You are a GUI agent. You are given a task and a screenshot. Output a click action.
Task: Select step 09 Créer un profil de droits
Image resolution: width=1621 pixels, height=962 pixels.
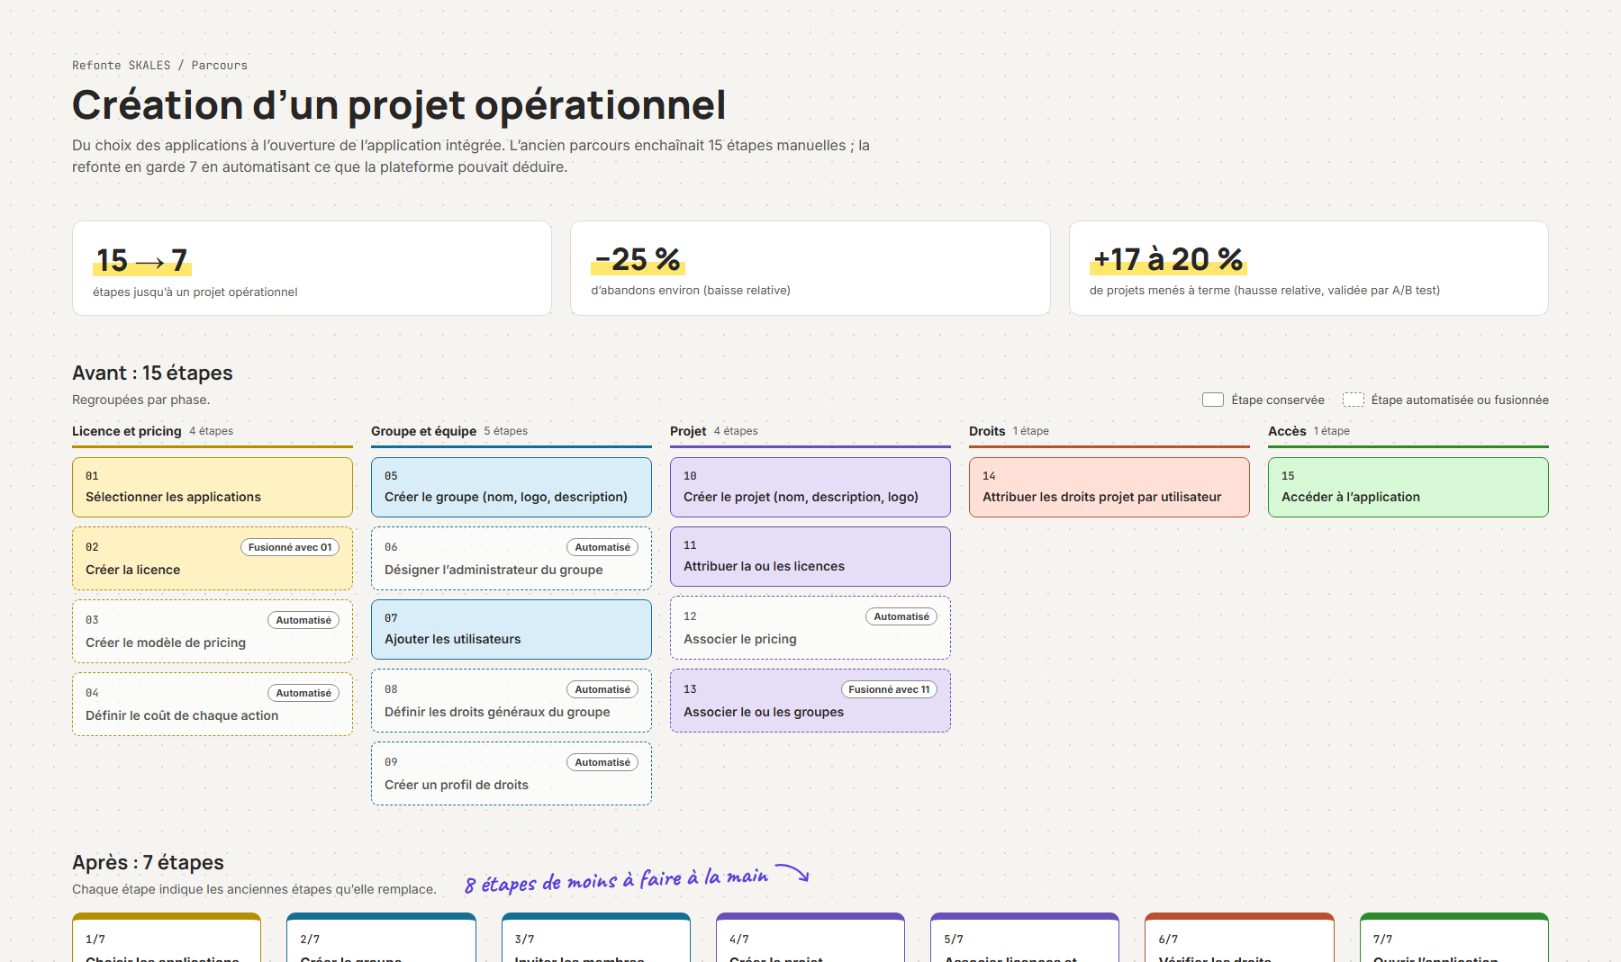pos(512,774)
